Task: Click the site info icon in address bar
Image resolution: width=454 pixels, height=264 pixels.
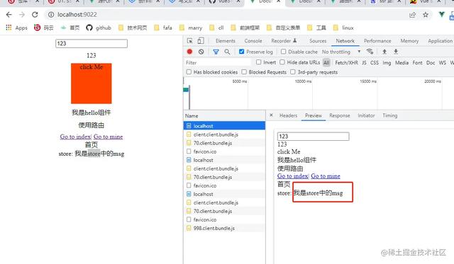Action: pos(51,14)
